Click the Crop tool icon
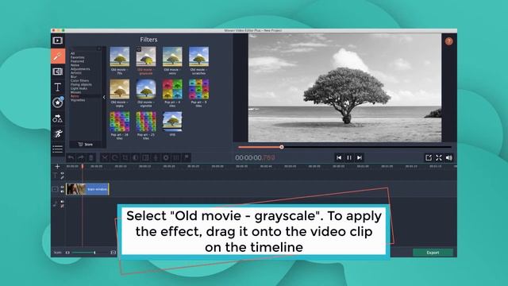The width and height of the screenshot is (508, 286). tap(125, 157)
